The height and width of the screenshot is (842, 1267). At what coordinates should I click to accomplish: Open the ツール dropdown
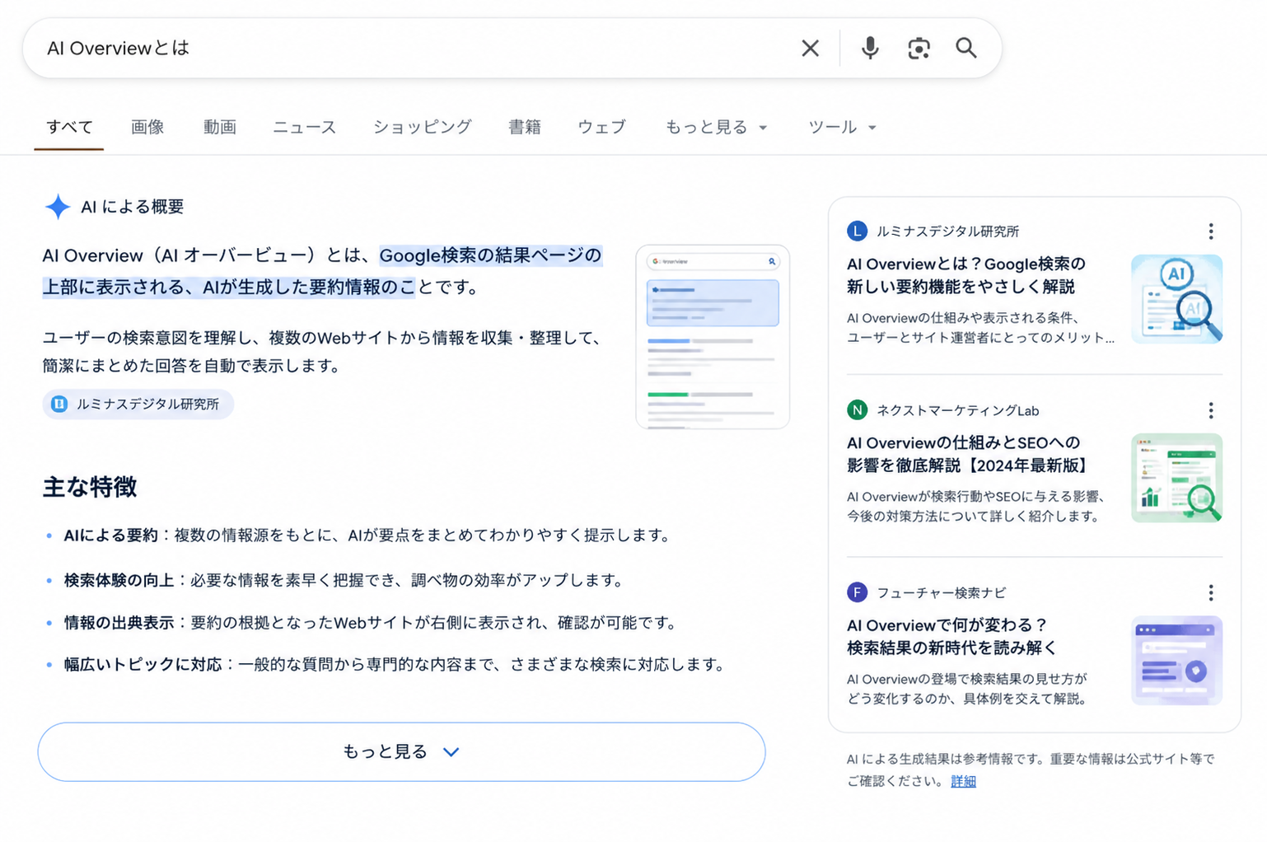(x=842, y=127)
